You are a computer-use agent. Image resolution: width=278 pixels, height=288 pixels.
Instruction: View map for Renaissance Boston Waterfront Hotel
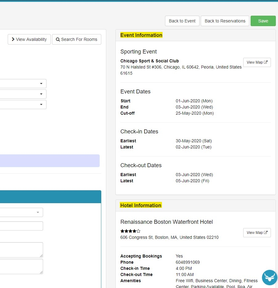[x=257, y=233]
